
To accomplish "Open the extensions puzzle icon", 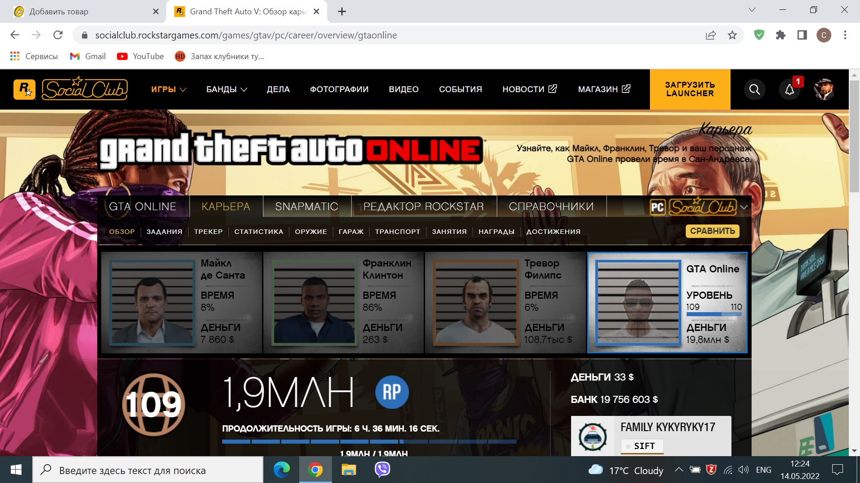I will tap(781, 35).
